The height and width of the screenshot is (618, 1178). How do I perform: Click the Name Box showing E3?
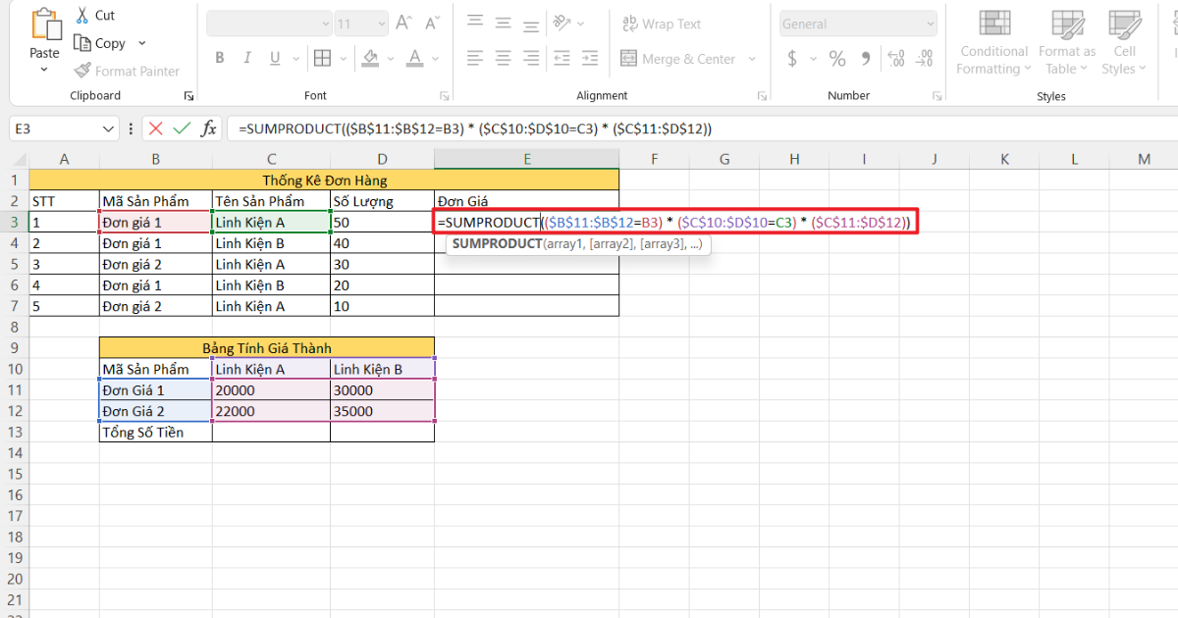pos(54,129)
